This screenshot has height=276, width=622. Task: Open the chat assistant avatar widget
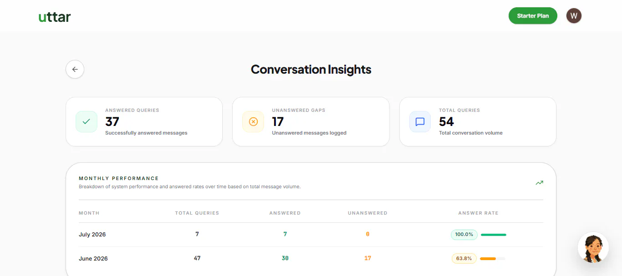coord(593,248)
